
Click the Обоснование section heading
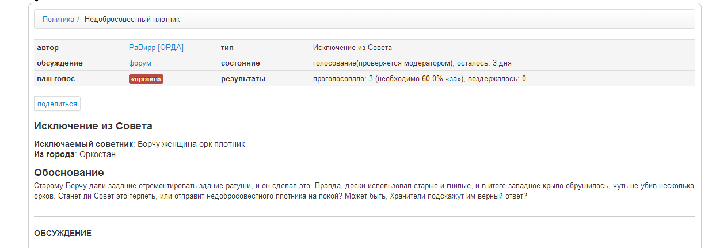pos(68,173)
